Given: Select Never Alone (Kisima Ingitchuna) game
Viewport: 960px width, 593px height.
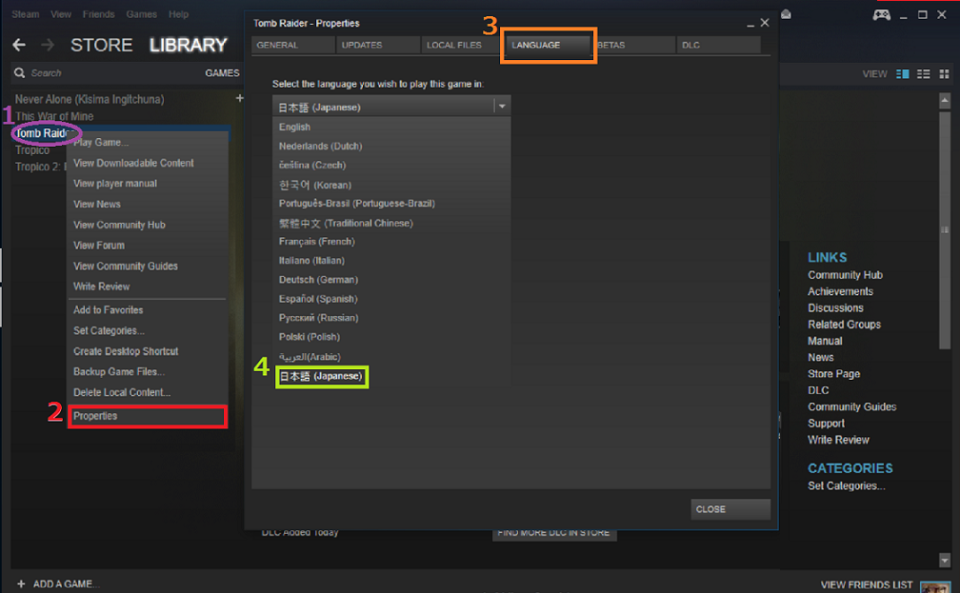Looking at the screenshot, I should (90, 99).
